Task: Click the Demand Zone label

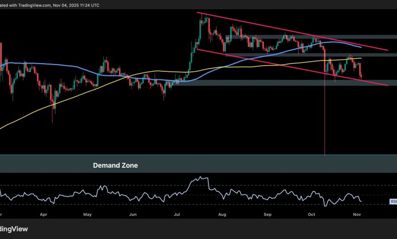Action: (115, 165)
